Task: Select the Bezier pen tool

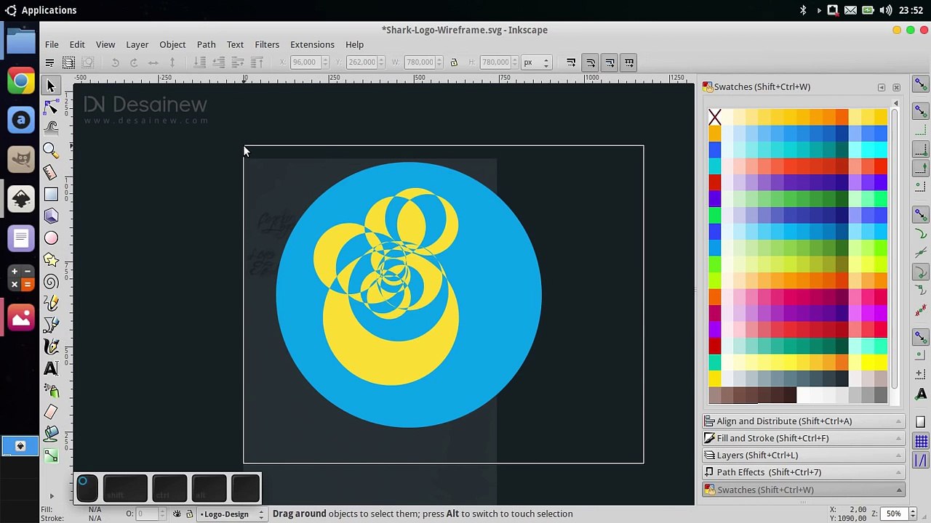Action: click(x=51, y=325)
